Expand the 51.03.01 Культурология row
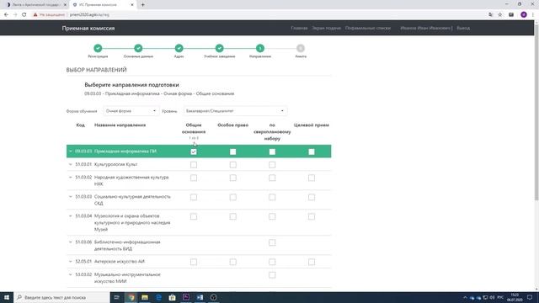Viewport: 539px width, 303px height. pyautogui.click(x=71, y=164)
